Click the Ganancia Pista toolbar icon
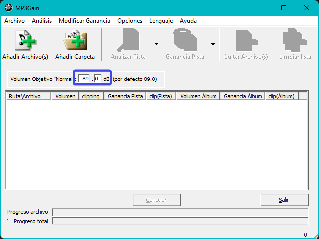This screenshot has width=319, height=239. coord(185,40)
